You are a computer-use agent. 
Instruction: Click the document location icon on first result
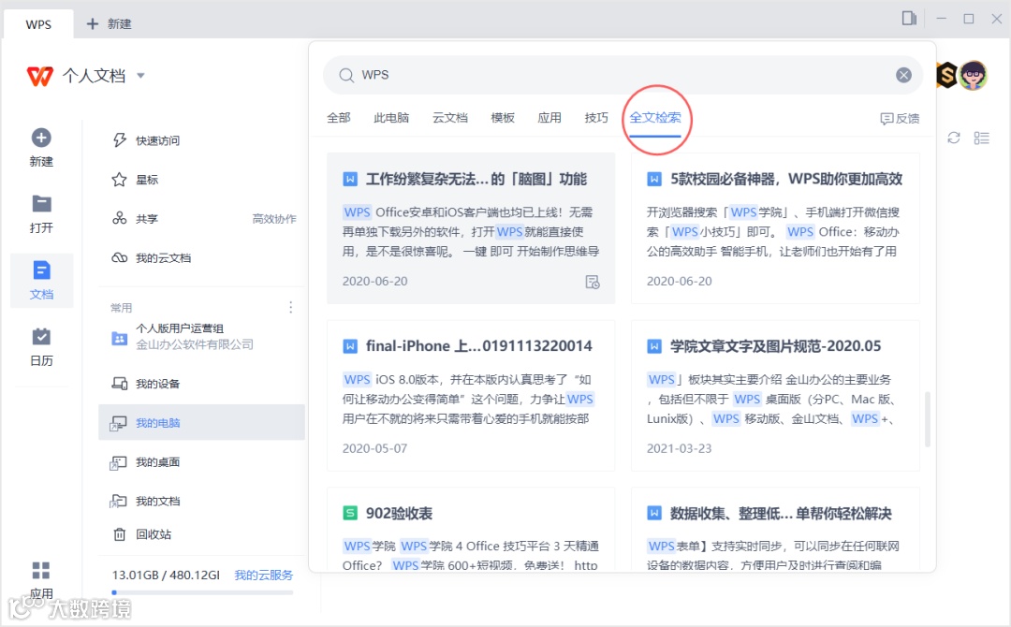pyautogui.click(x=592, y=282)
